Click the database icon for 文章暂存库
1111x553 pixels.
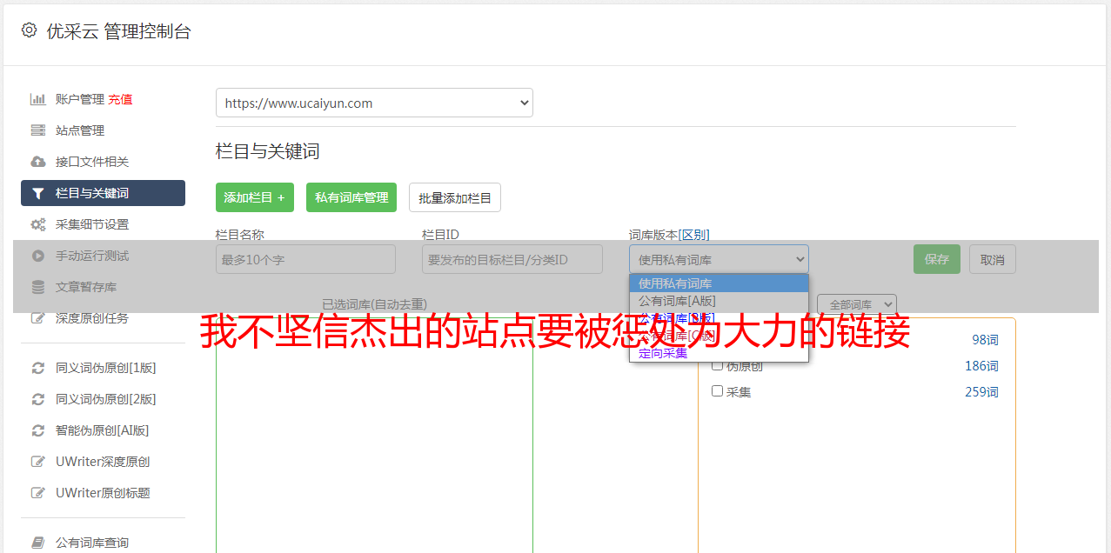[38, 287]
